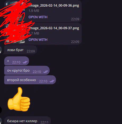Click the first PNG file's scribbled-over thumbnail

[x=15, y=11]
